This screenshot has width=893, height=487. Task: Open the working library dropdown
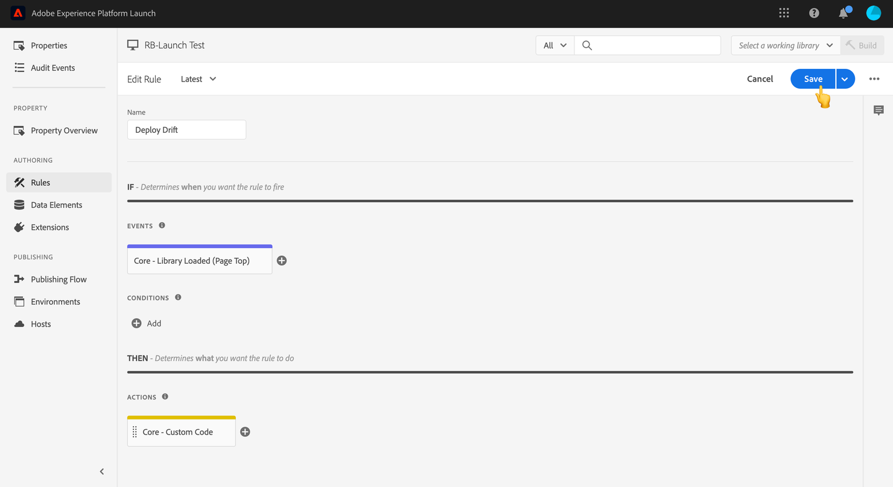point(786,45)
